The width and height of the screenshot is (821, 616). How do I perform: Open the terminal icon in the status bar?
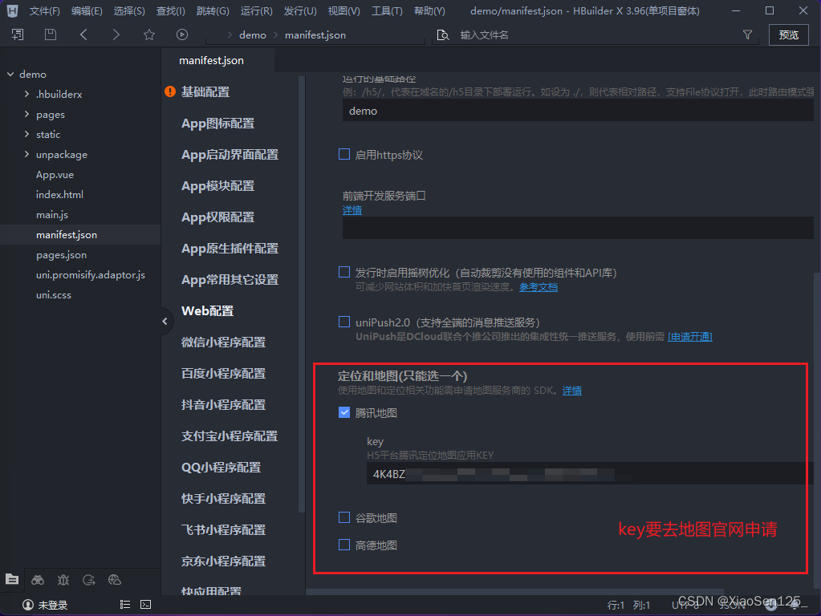(x=145, y=604)
